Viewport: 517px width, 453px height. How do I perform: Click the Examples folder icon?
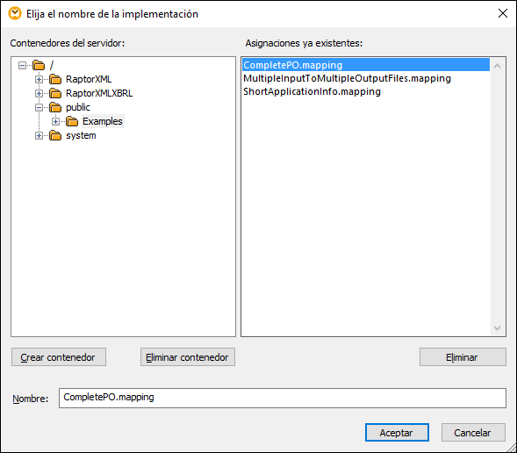coord(72,121)
